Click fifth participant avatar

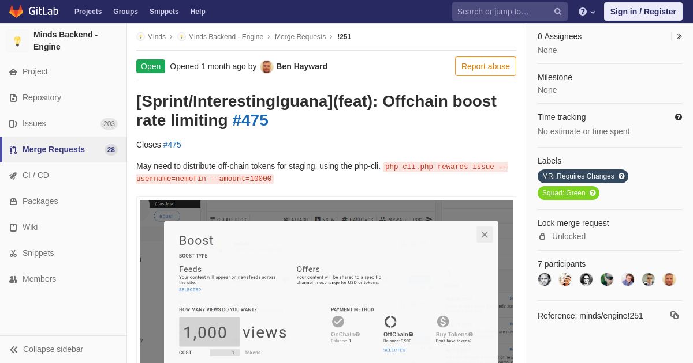[628, 279]
